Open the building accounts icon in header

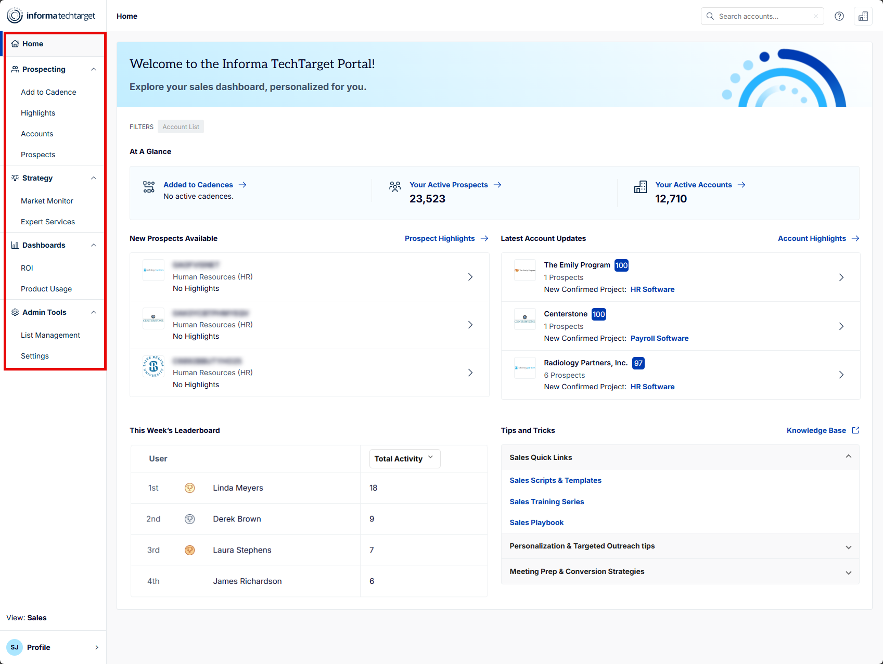click(863, 16)
